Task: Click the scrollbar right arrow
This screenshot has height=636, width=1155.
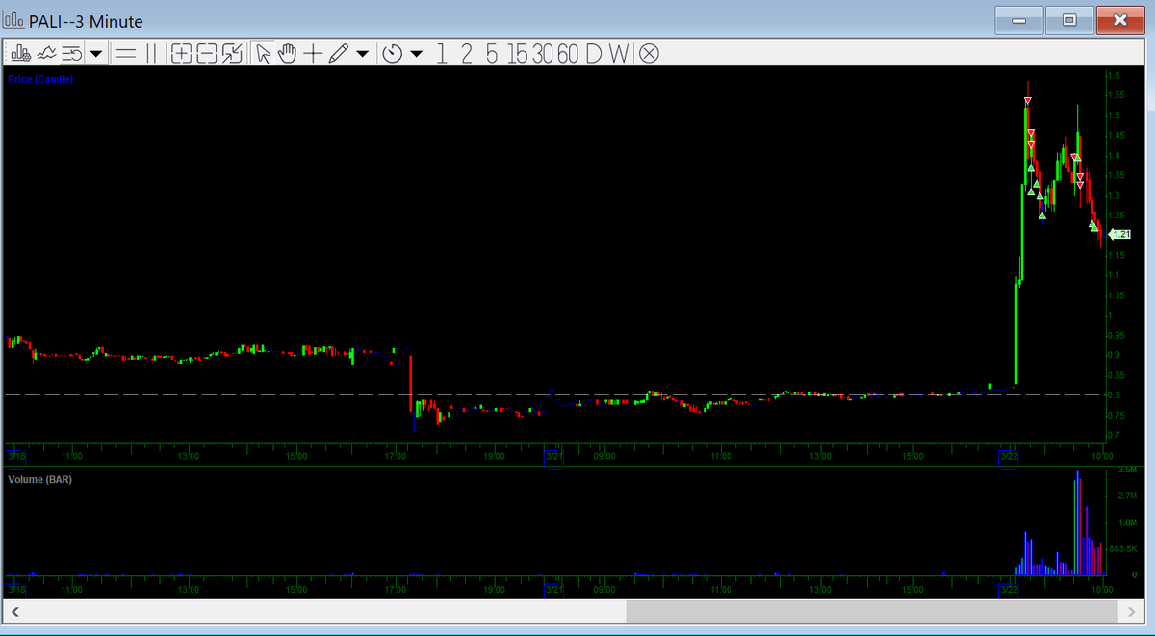Action: [1131, 611]
